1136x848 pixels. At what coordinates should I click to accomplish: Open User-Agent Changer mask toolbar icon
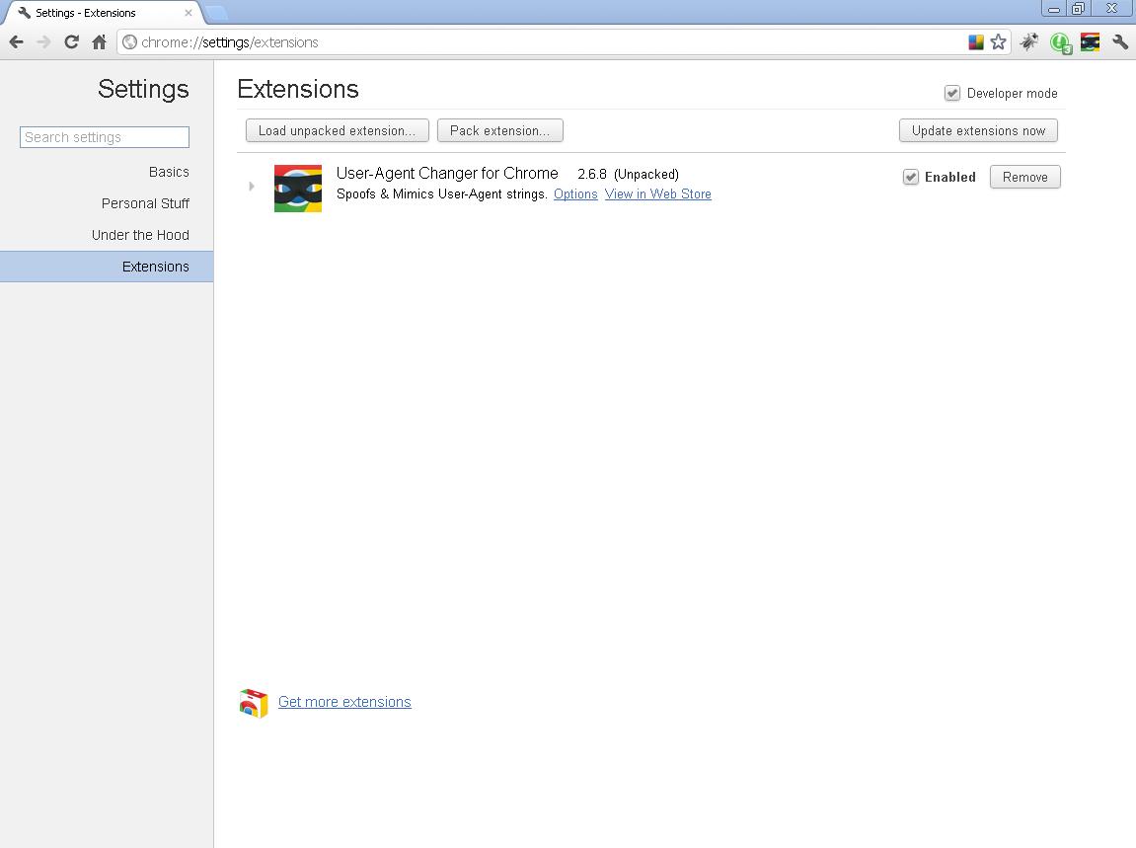point(1090,42)
